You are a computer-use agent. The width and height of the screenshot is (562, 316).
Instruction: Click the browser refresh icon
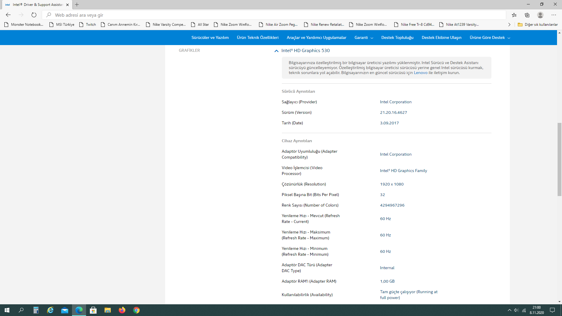tap(34, 15)
